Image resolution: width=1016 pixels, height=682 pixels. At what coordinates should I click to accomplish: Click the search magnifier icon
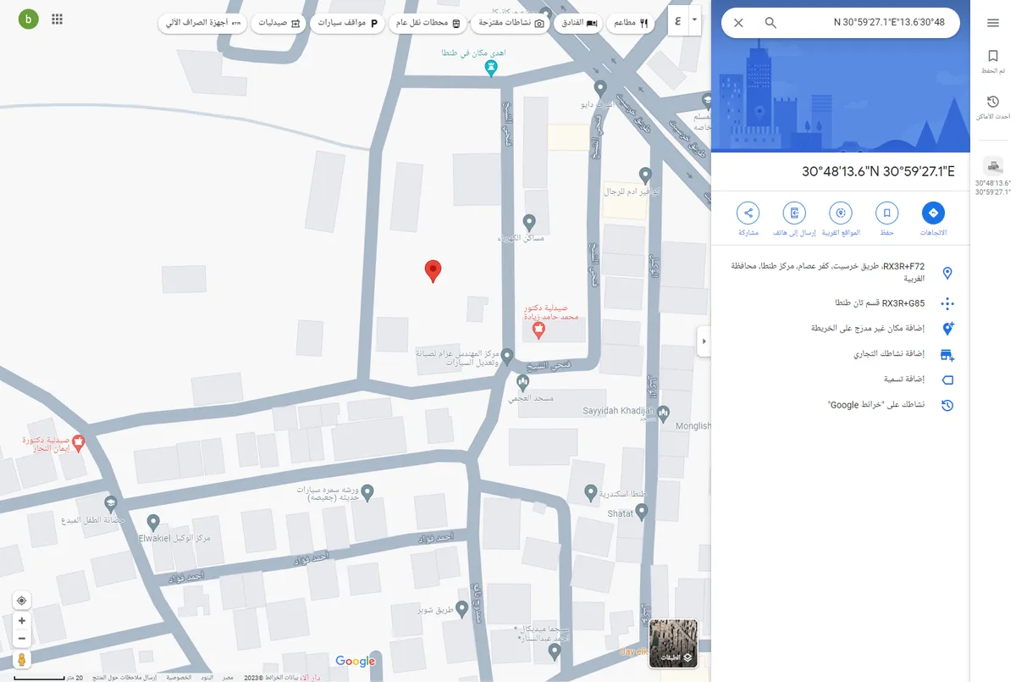[x=770, y=23]
